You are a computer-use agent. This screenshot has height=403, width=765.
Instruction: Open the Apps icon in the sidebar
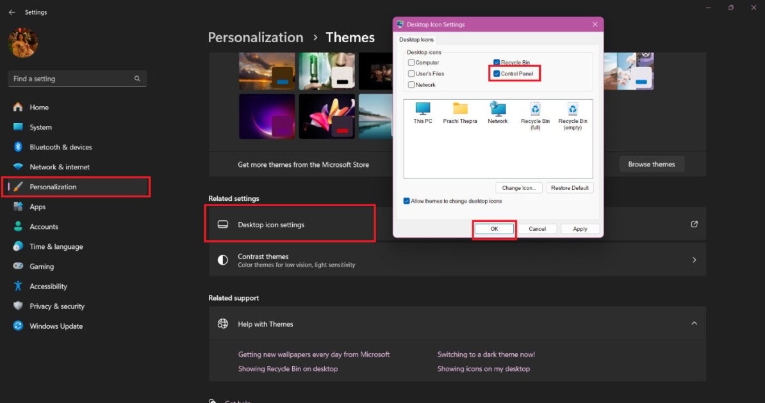(18, 207)
